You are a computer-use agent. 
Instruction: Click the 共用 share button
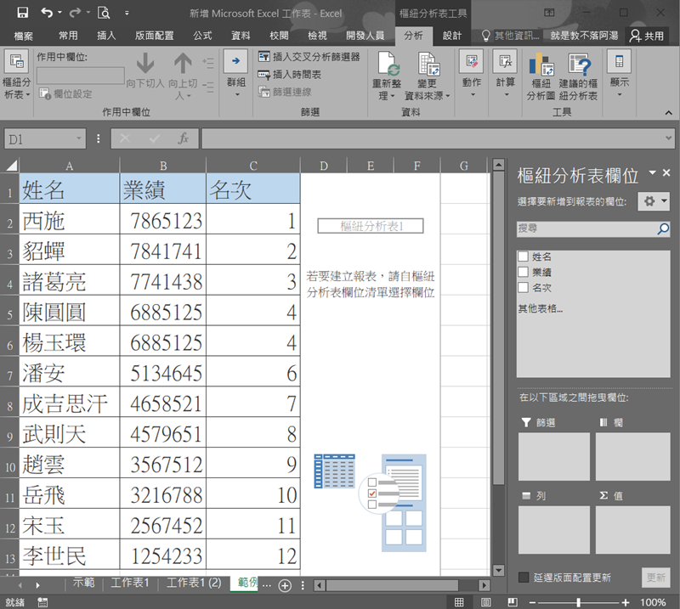point(647,36)
